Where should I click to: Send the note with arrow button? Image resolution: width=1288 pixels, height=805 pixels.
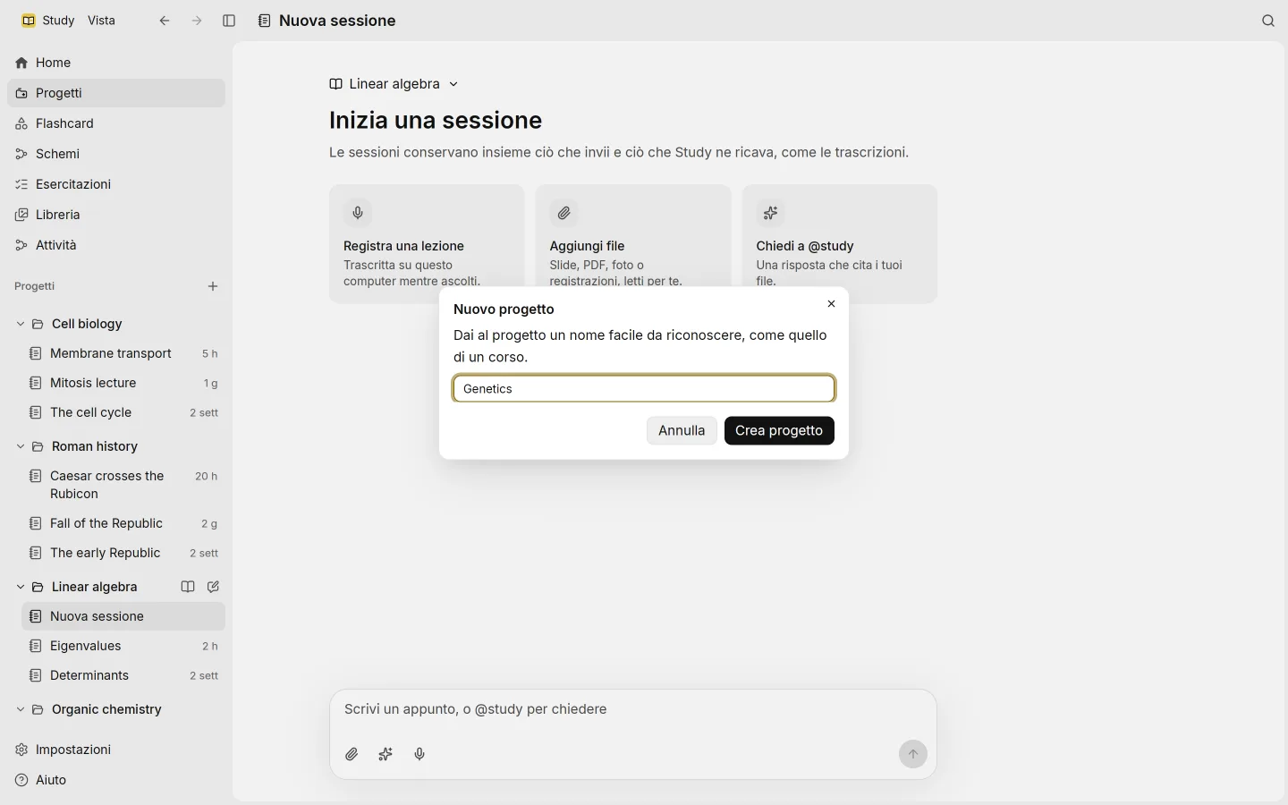tap(913, 754)
